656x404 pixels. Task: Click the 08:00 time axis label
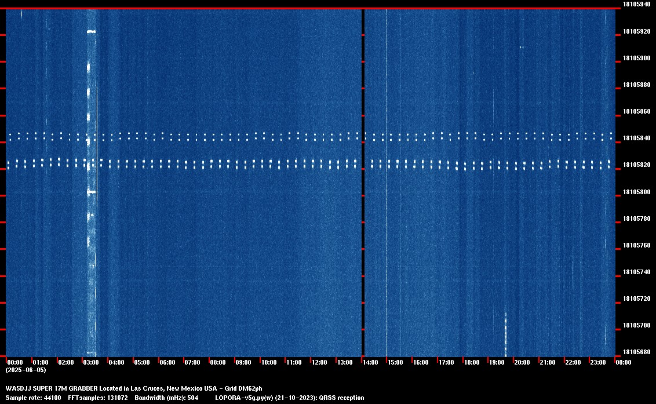click(x=217, y=362)
